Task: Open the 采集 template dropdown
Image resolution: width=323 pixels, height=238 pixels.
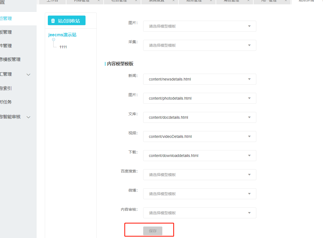Action: [x=199, y=45]
